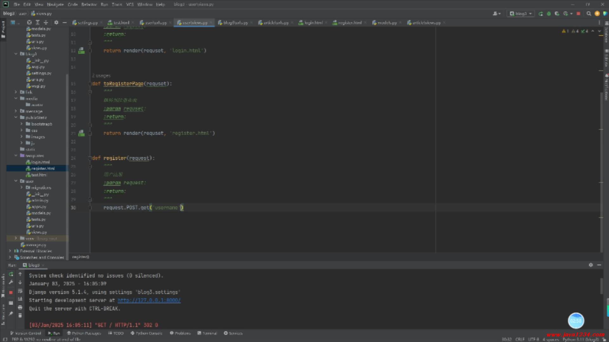
Task: Toggle soft-wrap in Run console
Action: (20, 291)
